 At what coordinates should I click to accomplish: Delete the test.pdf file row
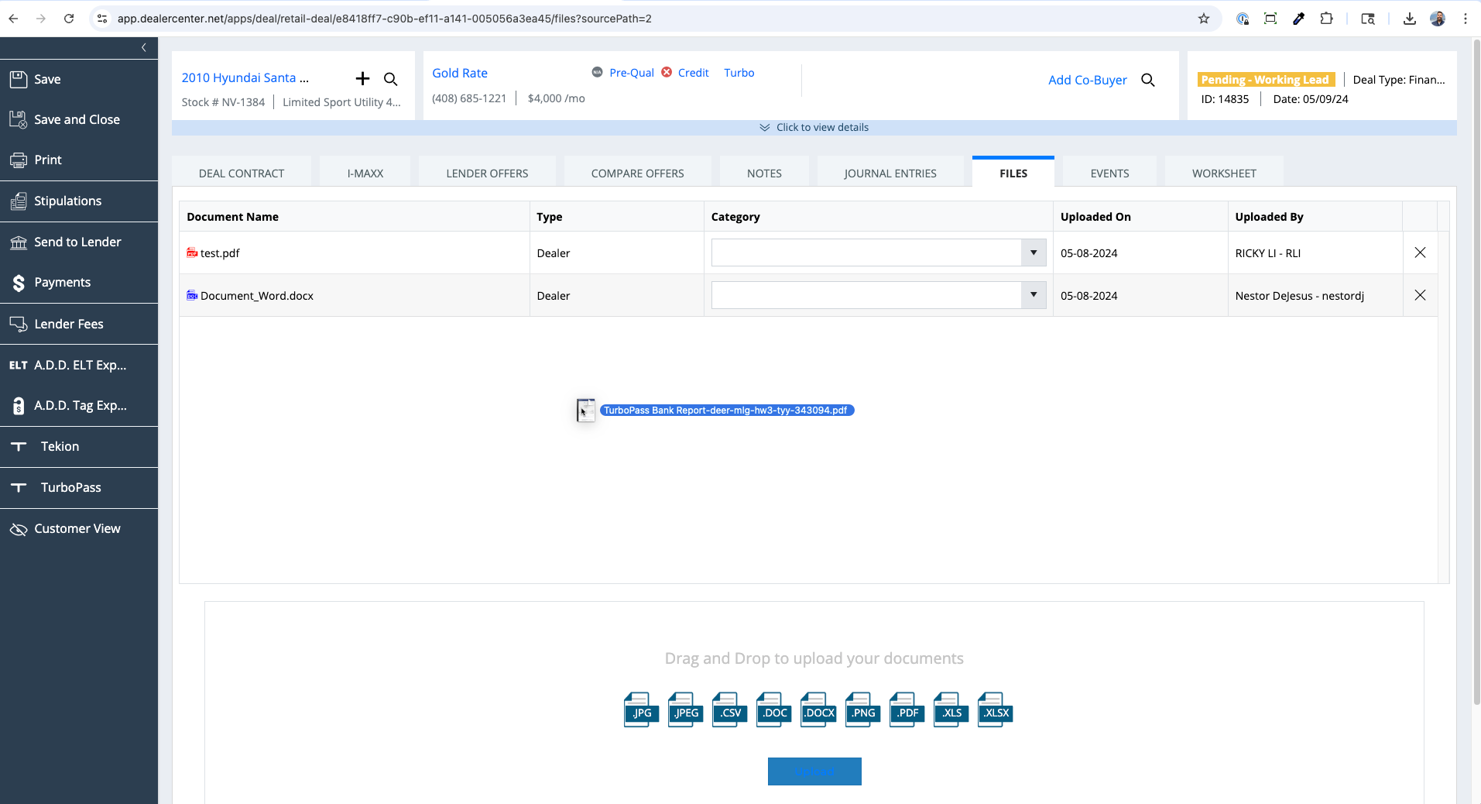(x=1420, y=253)
